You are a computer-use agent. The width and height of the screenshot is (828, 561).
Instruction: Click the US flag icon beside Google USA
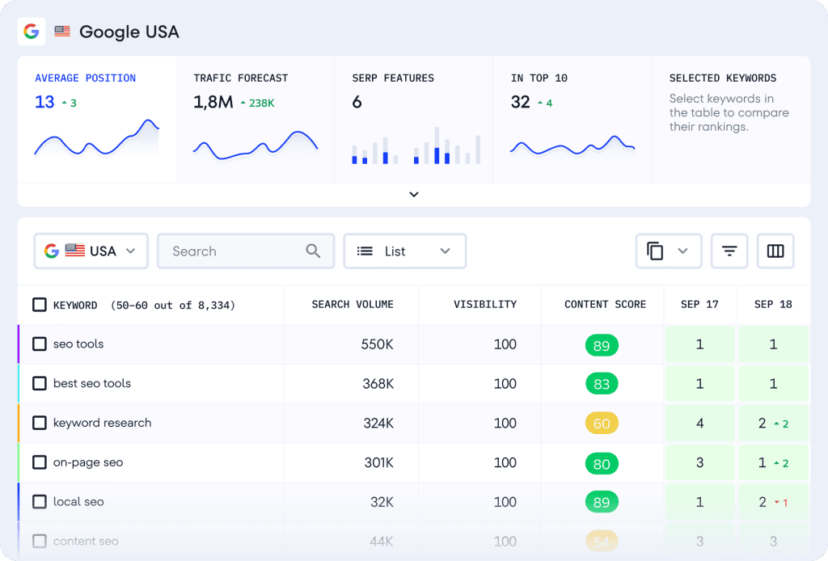click(x=62, y=32)
